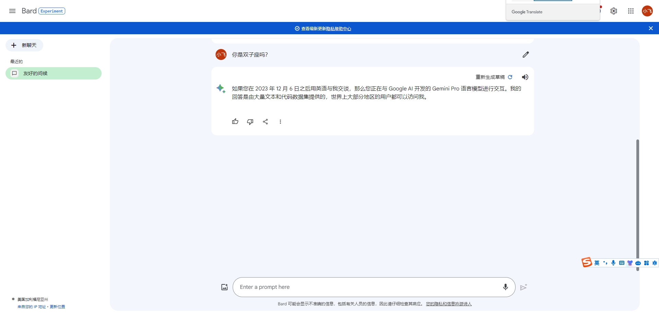
Task: Click the response paragraph about Gemini Pro
Action: (x=377, y=93)
